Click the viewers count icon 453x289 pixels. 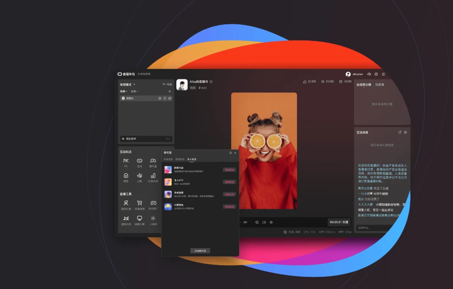[323, 82]
